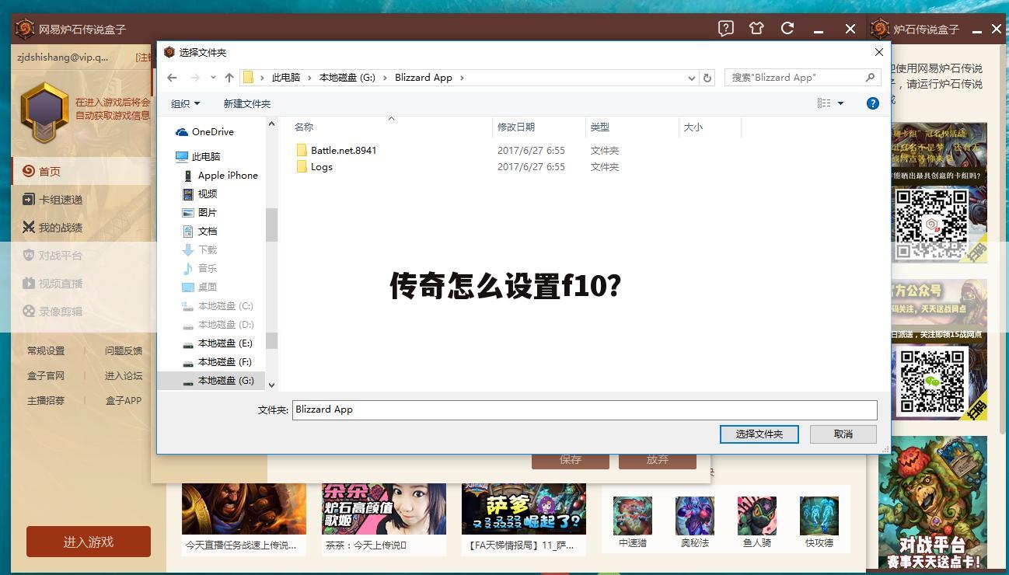Open recent locations dropdown arrow
1009x575 pixels.
[x=213, y=78]
